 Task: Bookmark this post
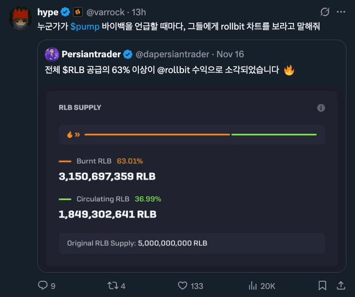pyautogui.click(x=322, y=286)
